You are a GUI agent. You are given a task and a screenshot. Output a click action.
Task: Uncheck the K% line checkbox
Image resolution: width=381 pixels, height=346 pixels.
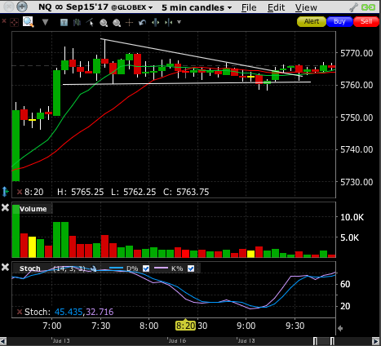pos(191,268)
